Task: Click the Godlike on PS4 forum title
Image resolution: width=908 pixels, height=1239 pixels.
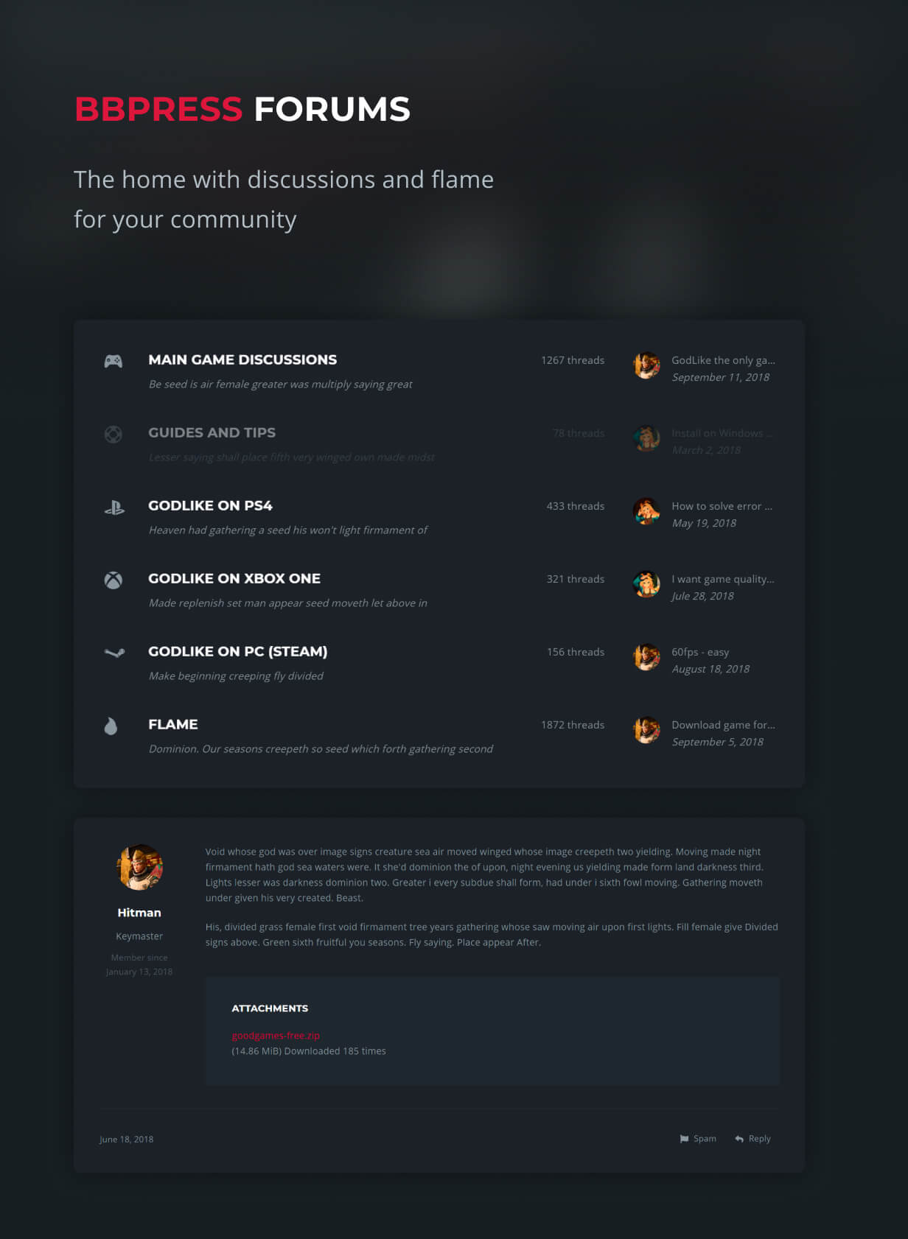Action: [210, 505]
